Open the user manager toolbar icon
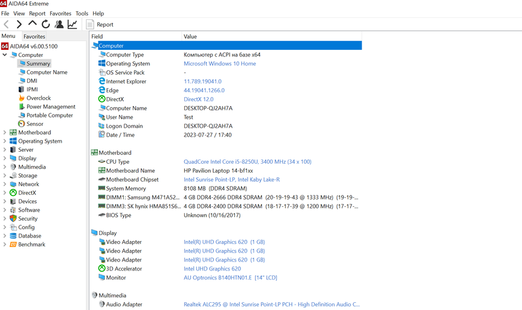The width and height of the screenshot is (522, 310). coord(59,24)
